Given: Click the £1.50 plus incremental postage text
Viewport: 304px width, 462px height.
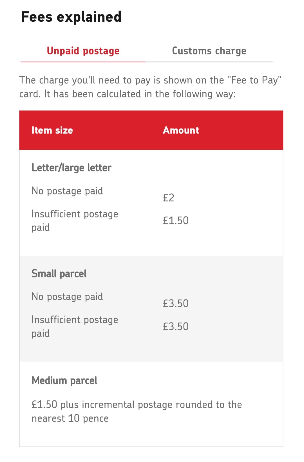Looking at the screenshot, I should (137, 411).
